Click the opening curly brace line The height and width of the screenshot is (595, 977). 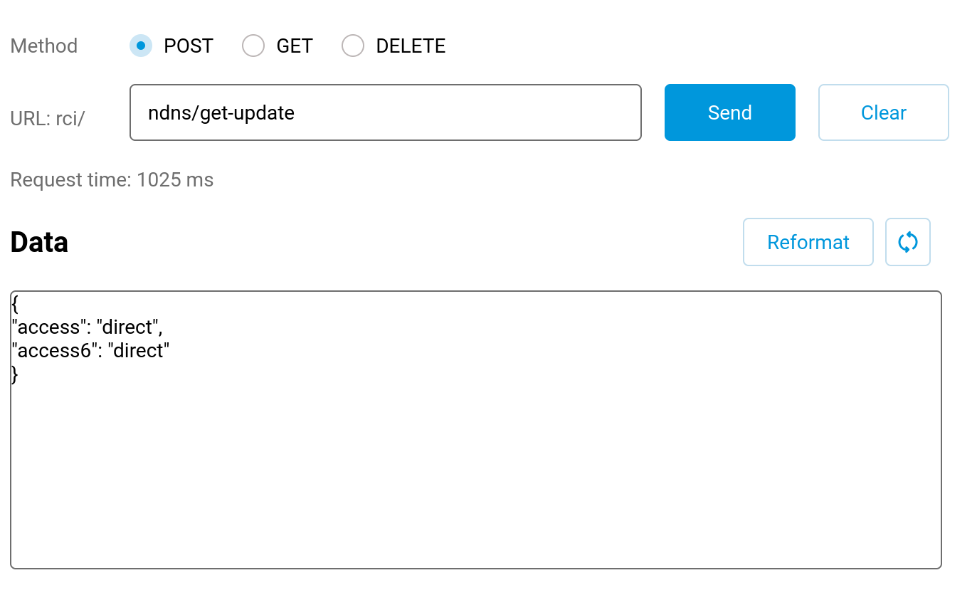(x=15, y=304)
